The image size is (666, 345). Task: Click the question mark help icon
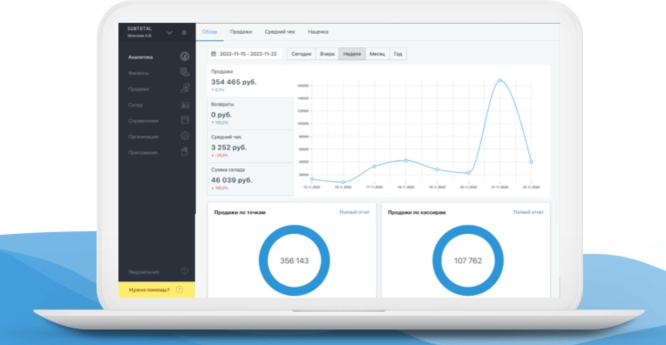(179, 290)
